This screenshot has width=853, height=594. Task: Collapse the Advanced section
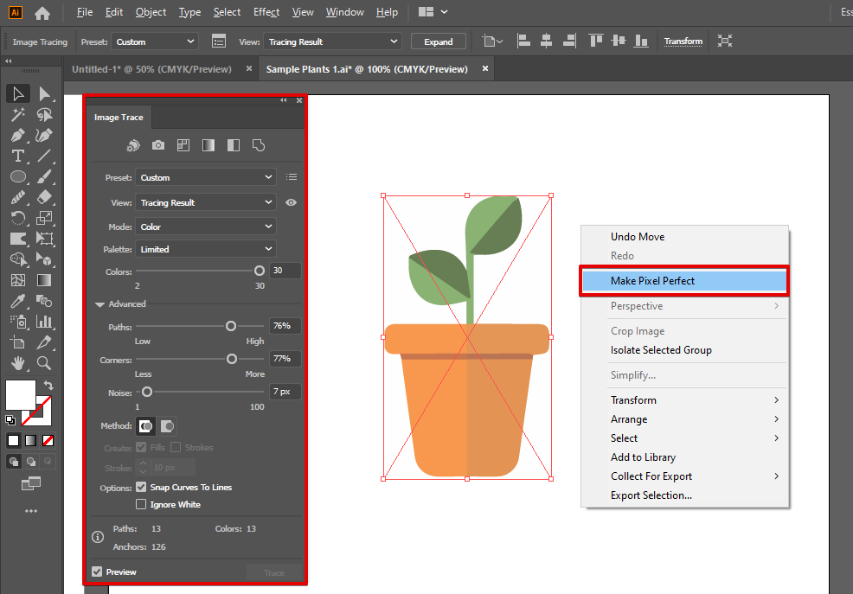100,304
